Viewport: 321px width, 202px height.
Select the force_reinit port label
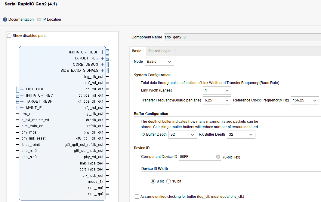tap(30, 145)
